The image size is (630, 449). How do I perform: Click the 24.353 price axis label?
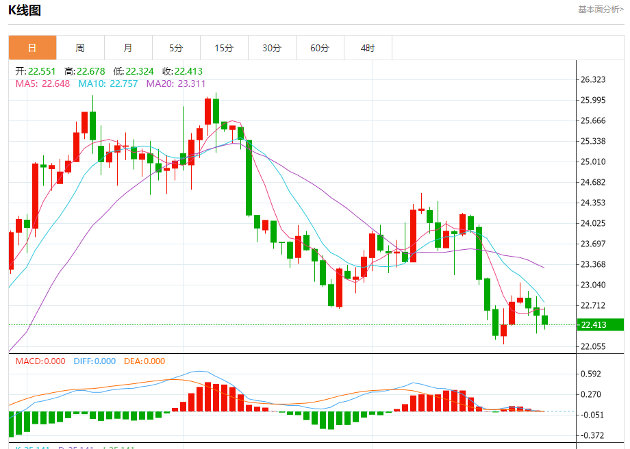(x=593, y=203)
